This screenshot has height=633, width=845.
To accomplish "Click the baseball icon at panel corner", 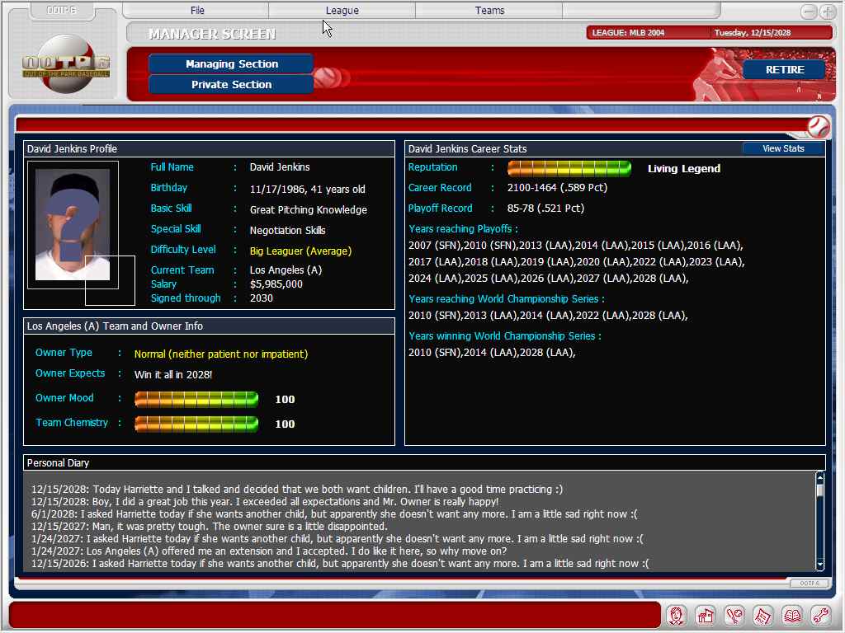I will (x=819, y=126).
